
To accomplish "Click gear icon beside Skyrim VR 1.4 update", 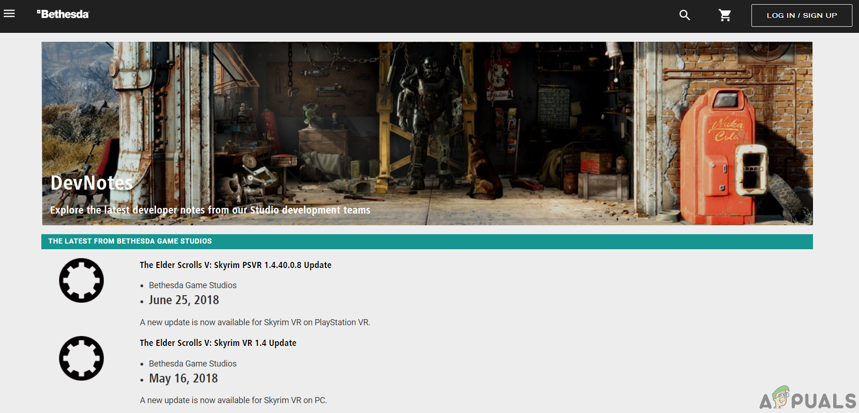I will [81, 358].
